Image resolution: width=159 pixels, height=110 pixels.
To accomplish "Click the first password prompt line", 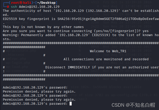I will coord(35,87).
